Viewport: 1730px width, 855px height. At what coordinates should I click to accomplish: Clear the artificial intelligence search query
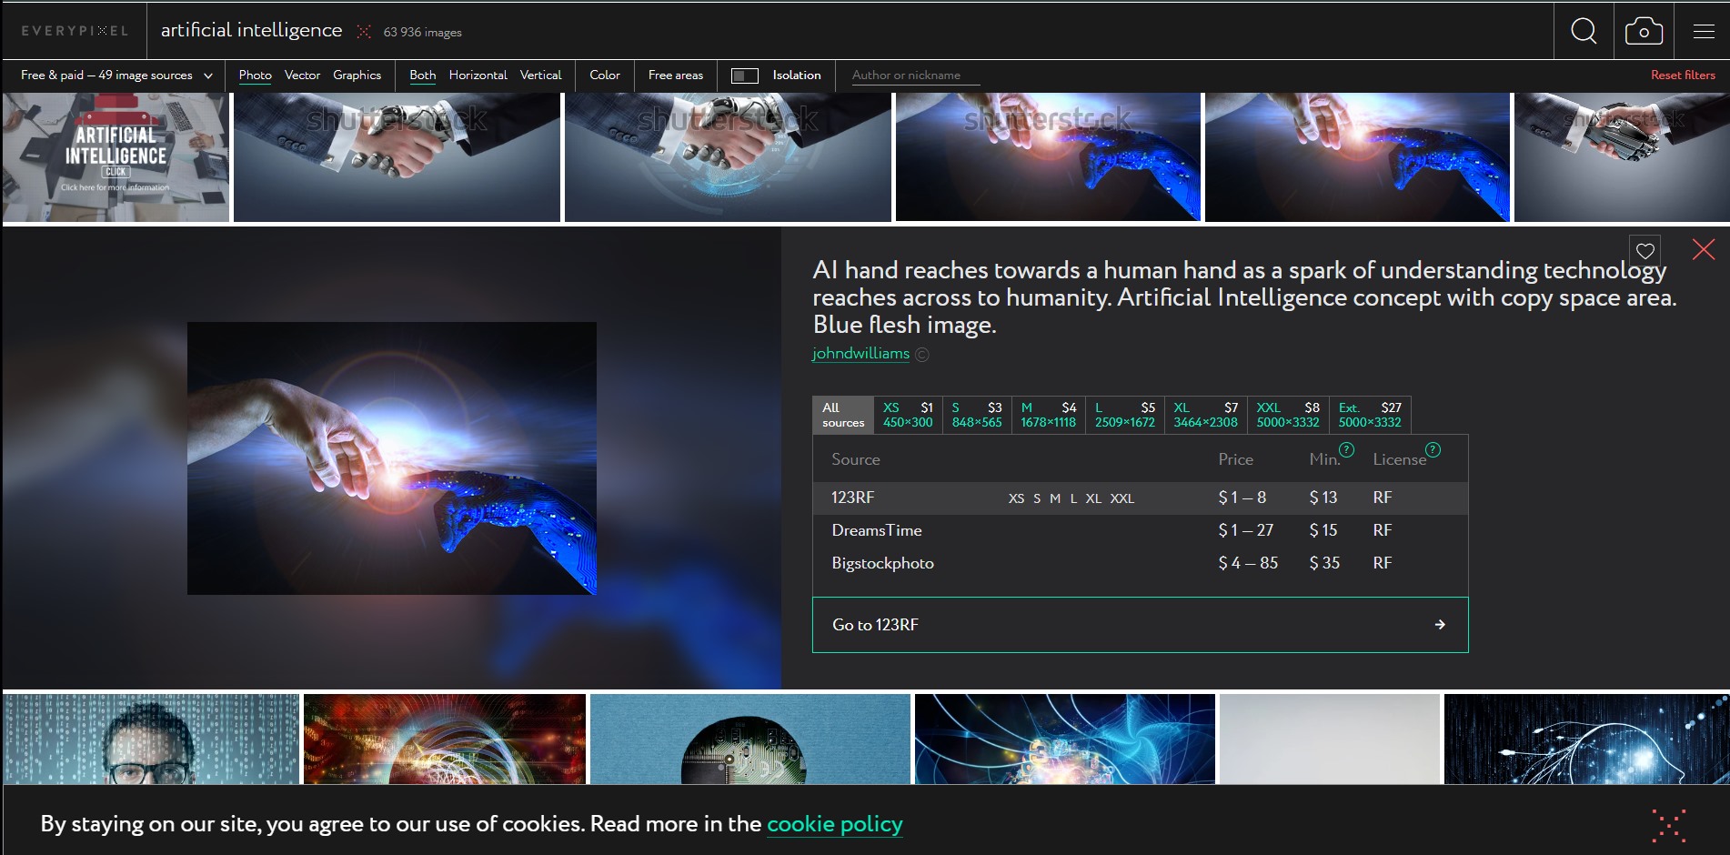point(364,32)
